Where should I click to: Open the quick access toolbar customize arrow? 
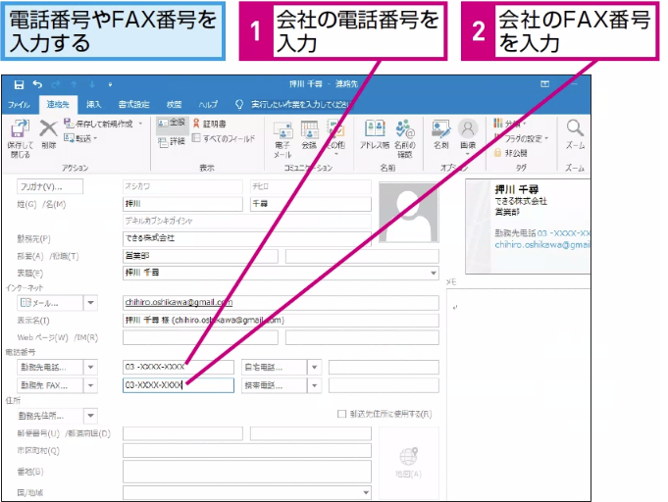[x=110, y=84]
